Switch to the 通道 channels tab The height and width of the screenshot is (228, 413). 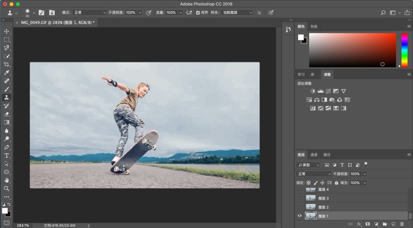(x=314, y=155)
